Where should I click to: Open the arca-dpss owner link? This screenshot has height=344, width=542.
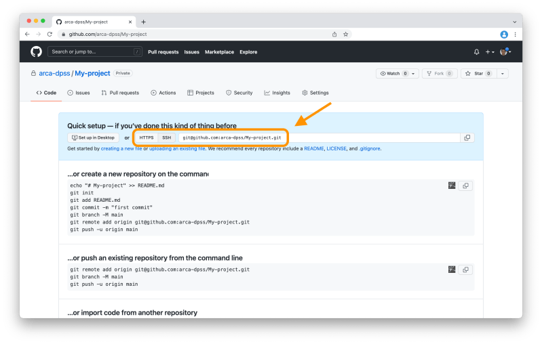[x=54, y=74]
